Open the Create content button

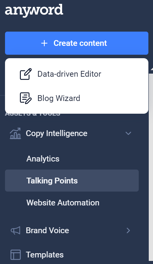pos(77,43)
